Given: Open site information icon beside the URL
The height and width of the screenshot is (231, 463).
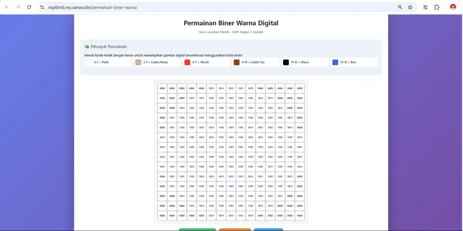Looking at the screenshot, I should 42,7.
